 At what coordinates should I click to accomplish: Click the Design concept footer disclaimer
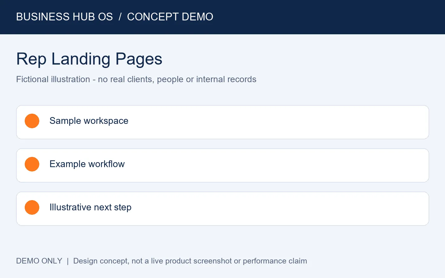pyautogui.click(x=190, y=261)
